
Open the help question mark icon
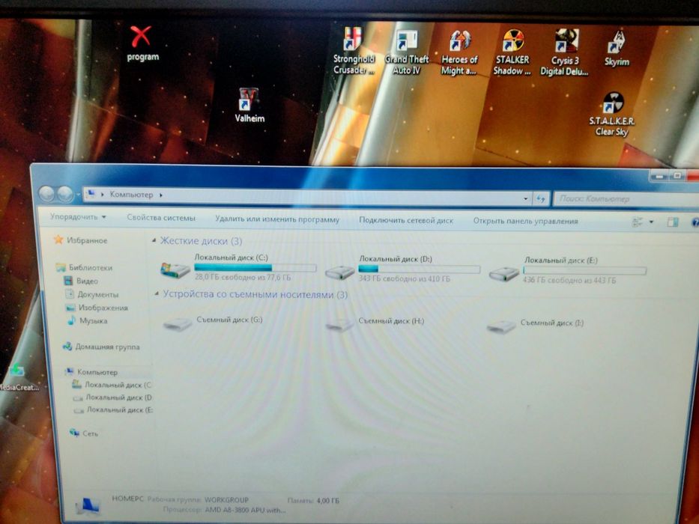coord(695,222)
